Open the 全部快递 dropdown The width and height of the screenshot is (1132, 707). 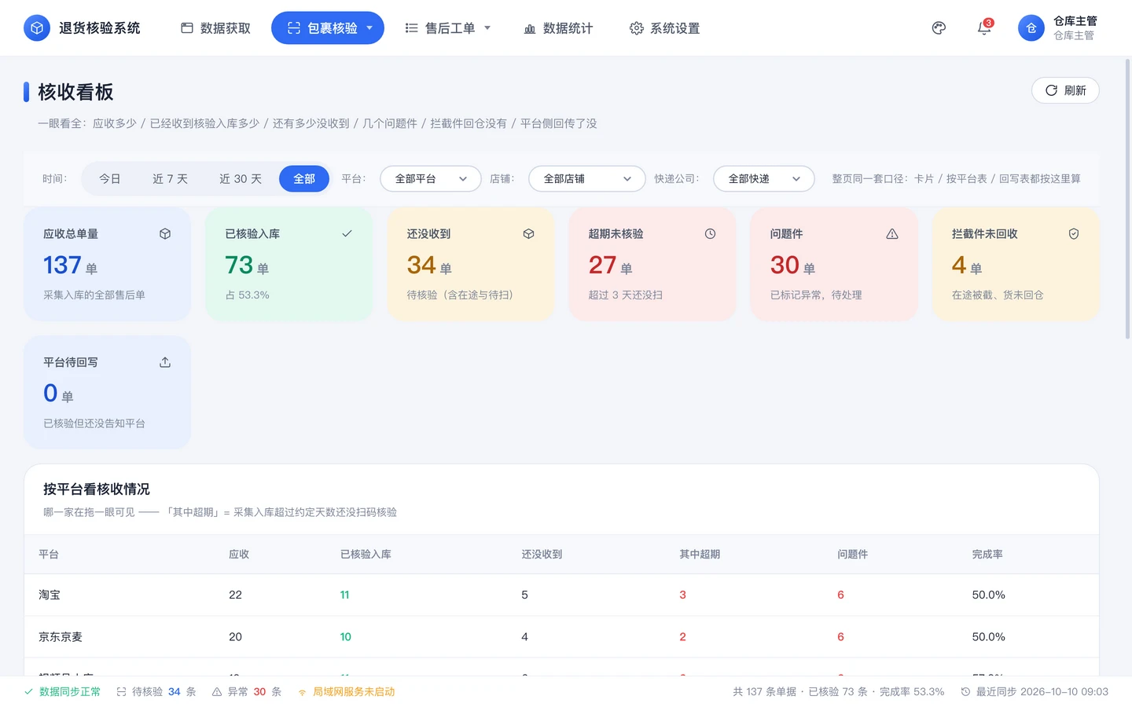[764, 179]
